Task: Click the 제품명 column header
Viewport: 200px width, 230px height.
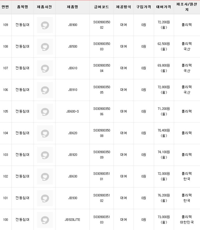Action: pyautogui.click(x=72, y=7)
